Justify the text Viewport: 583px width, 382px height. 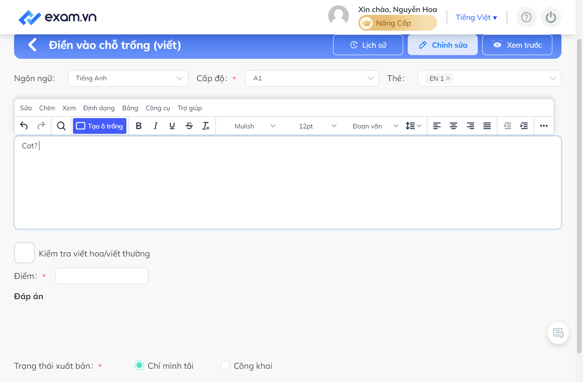click(487, 126)
